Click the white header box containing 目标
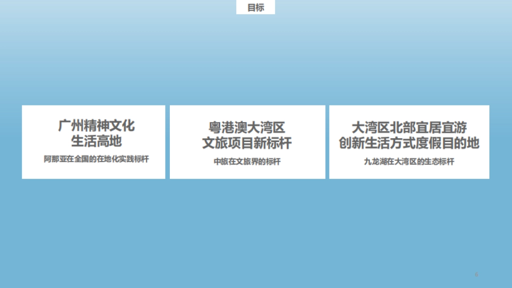Screen dimensions: 512x288 point(256,7)
